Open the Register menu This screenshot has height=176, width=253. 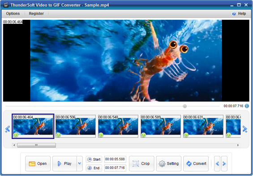tap(36, 13)
